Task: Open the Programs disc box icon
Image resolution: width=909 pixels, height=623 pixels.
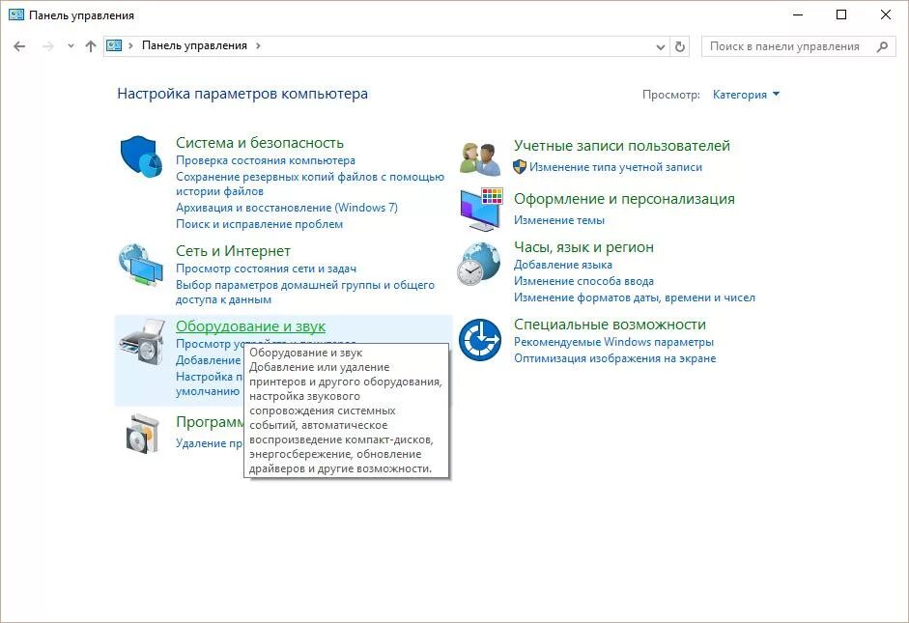Action: [x=143, y=434]
